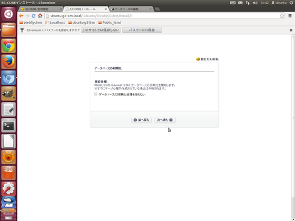The image size is (295, 221).
Task: Switch to the EC-CUBE admin tab
Action: tap(41, 9)
